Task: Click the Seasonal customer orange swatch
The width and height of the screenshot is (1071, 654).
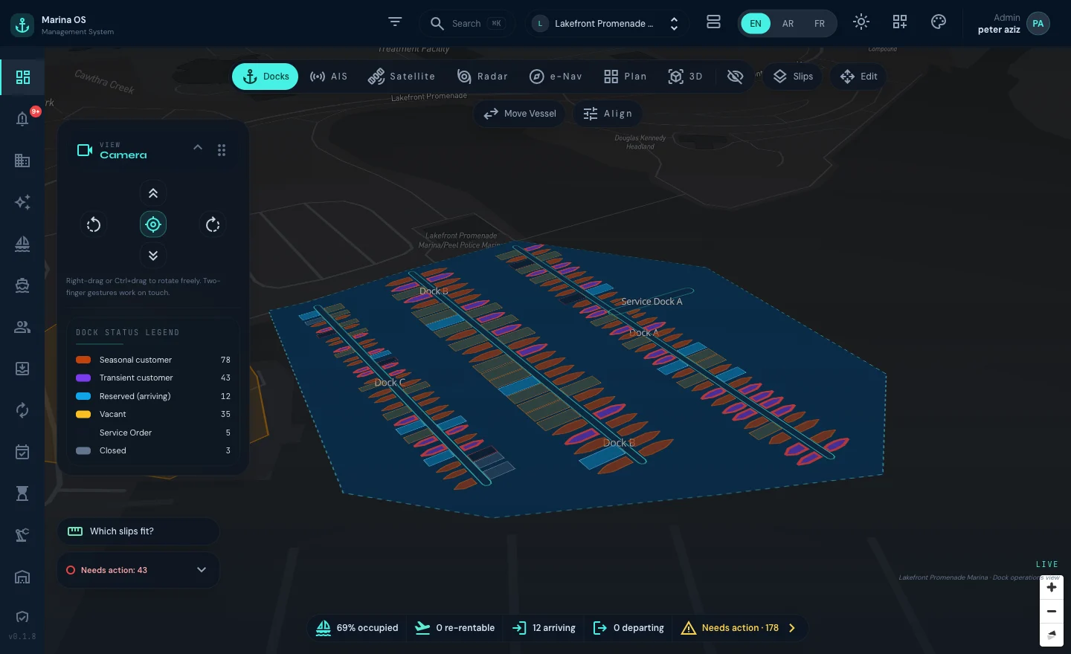Action: click(83, 360)
